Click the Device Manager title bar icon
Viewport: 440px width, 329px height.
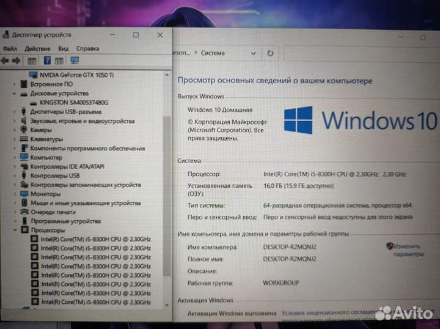pyautogui.click(x=5, y=35)
